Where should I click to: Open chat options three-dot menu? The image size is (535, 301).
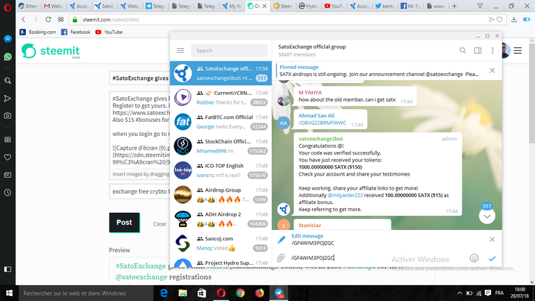point(493,50)
